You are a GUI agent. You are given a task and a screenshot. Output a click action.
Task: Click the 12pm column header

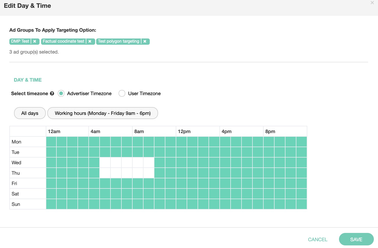point(184,132)
